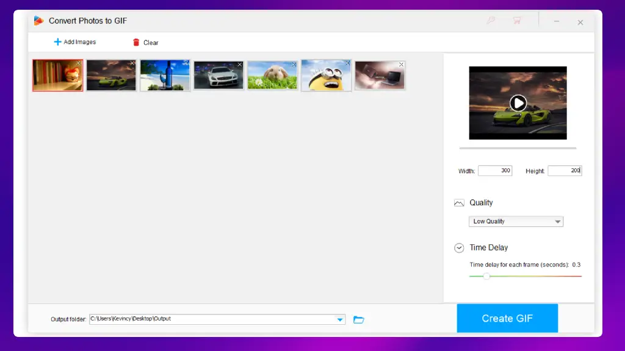This screenshot has height=351, width=625.
Task: Click the Quality section image icon
Action: 459,203
